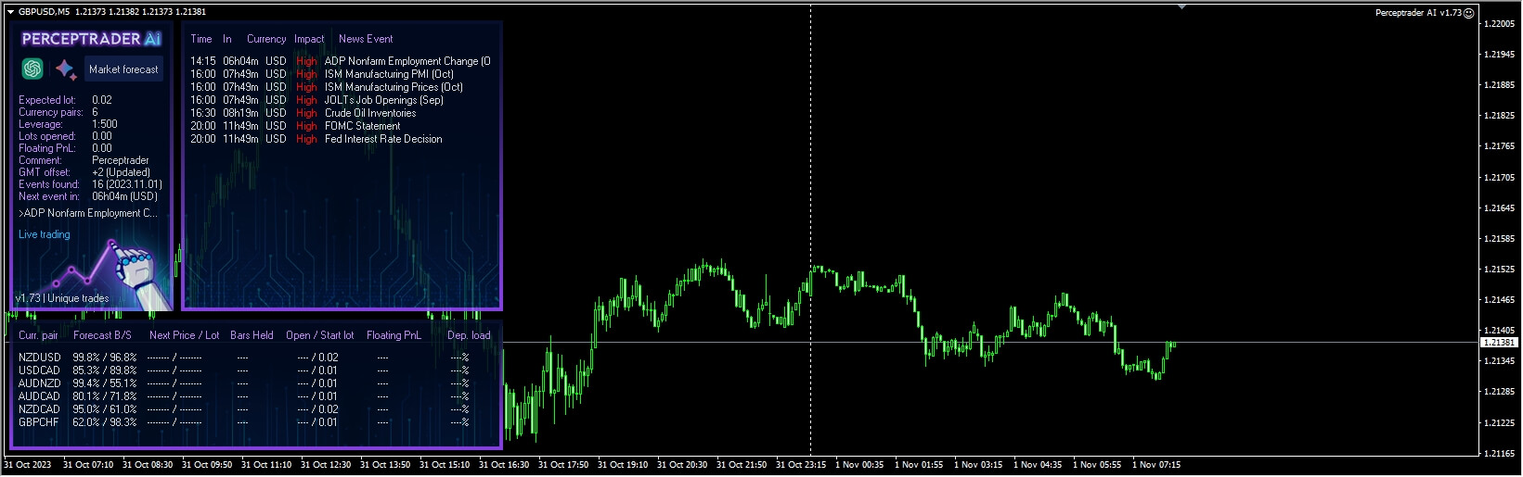
Task: Click the Next event in value 06h04m (USD)
Action: (124, 196)
